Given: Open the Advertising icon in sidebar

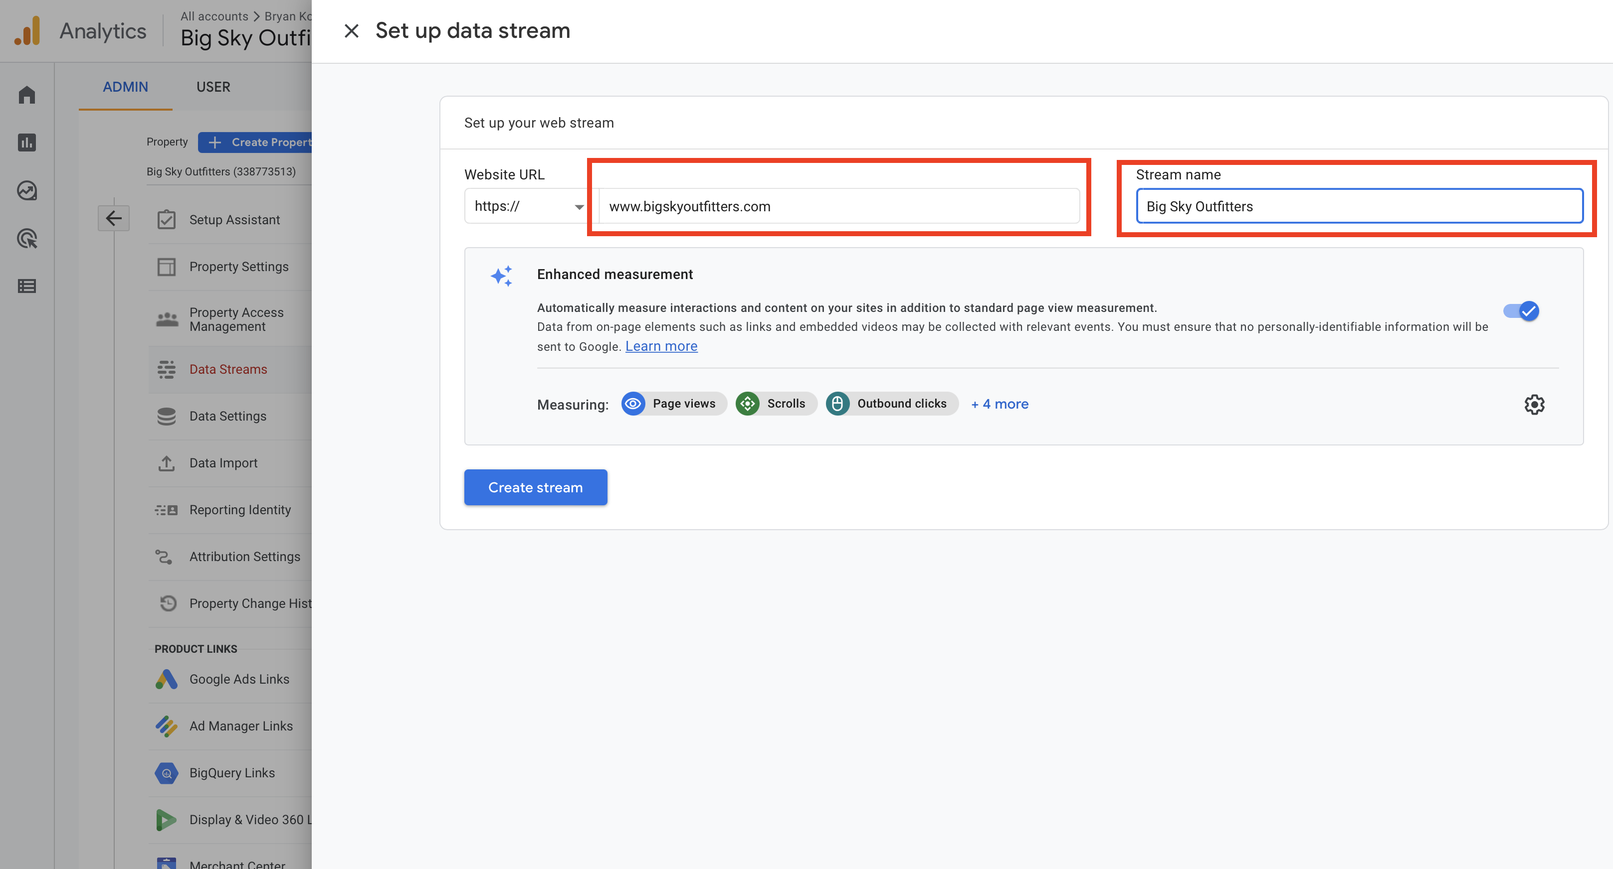Looking at the screenshot, I should [27, 238].
